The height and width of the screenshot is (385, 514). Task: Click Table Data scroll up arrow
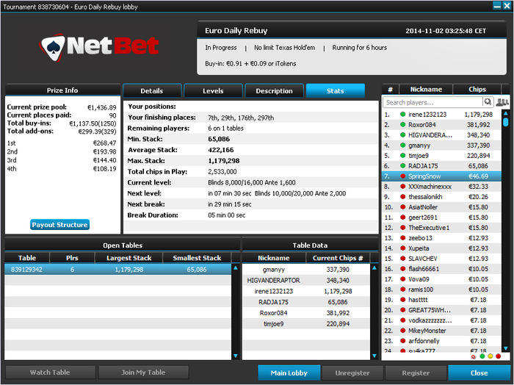pos(374,268)
